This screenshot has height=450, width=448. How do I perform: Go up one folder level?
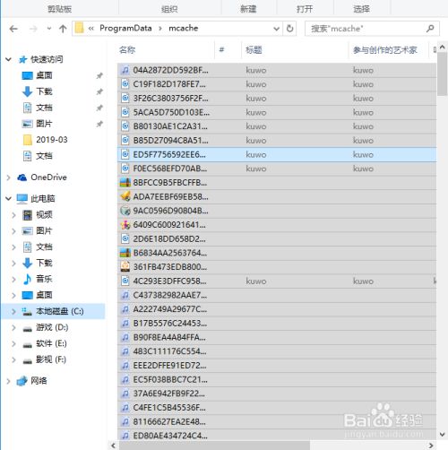click(63, 29)
